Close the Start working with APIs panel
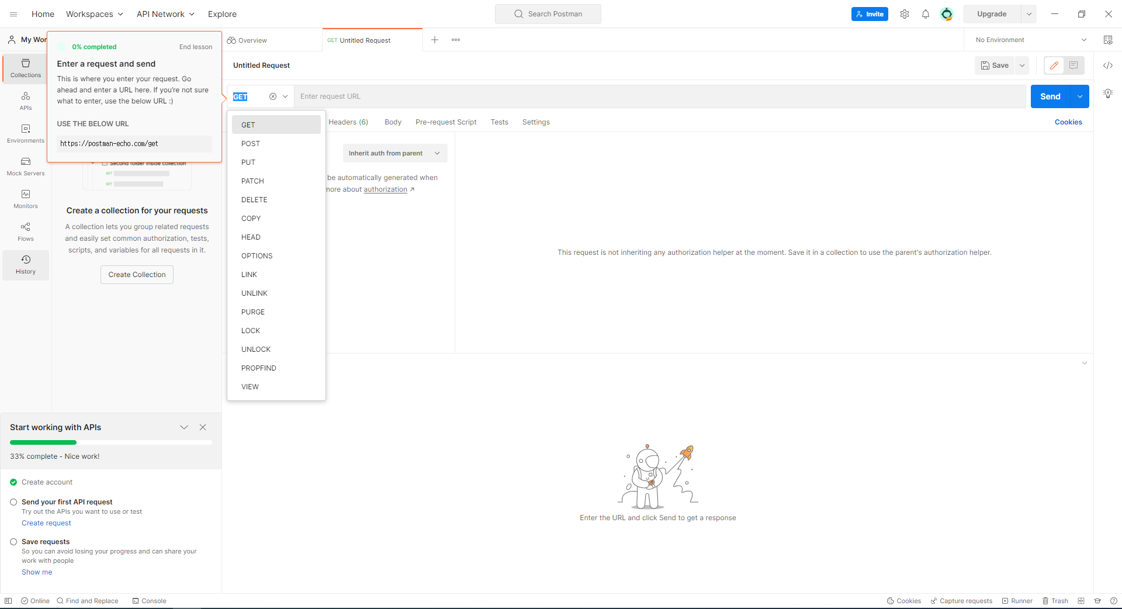1122x609 pixels. click(203, 427)
